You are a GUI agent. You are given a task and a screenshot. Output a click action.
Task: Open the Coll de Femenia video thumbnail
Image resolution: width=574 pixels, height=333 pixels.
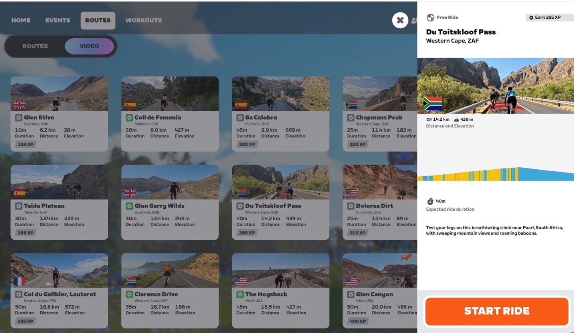coord(170,94)
